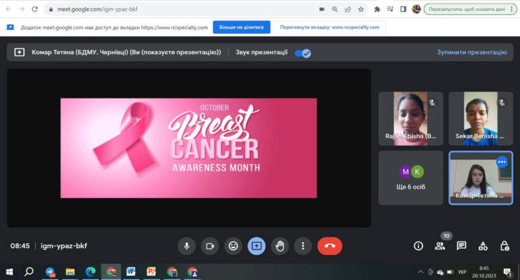520x280 pixels.
Task: Open Word from the Windows taskbar
Action: pos(131,272)
